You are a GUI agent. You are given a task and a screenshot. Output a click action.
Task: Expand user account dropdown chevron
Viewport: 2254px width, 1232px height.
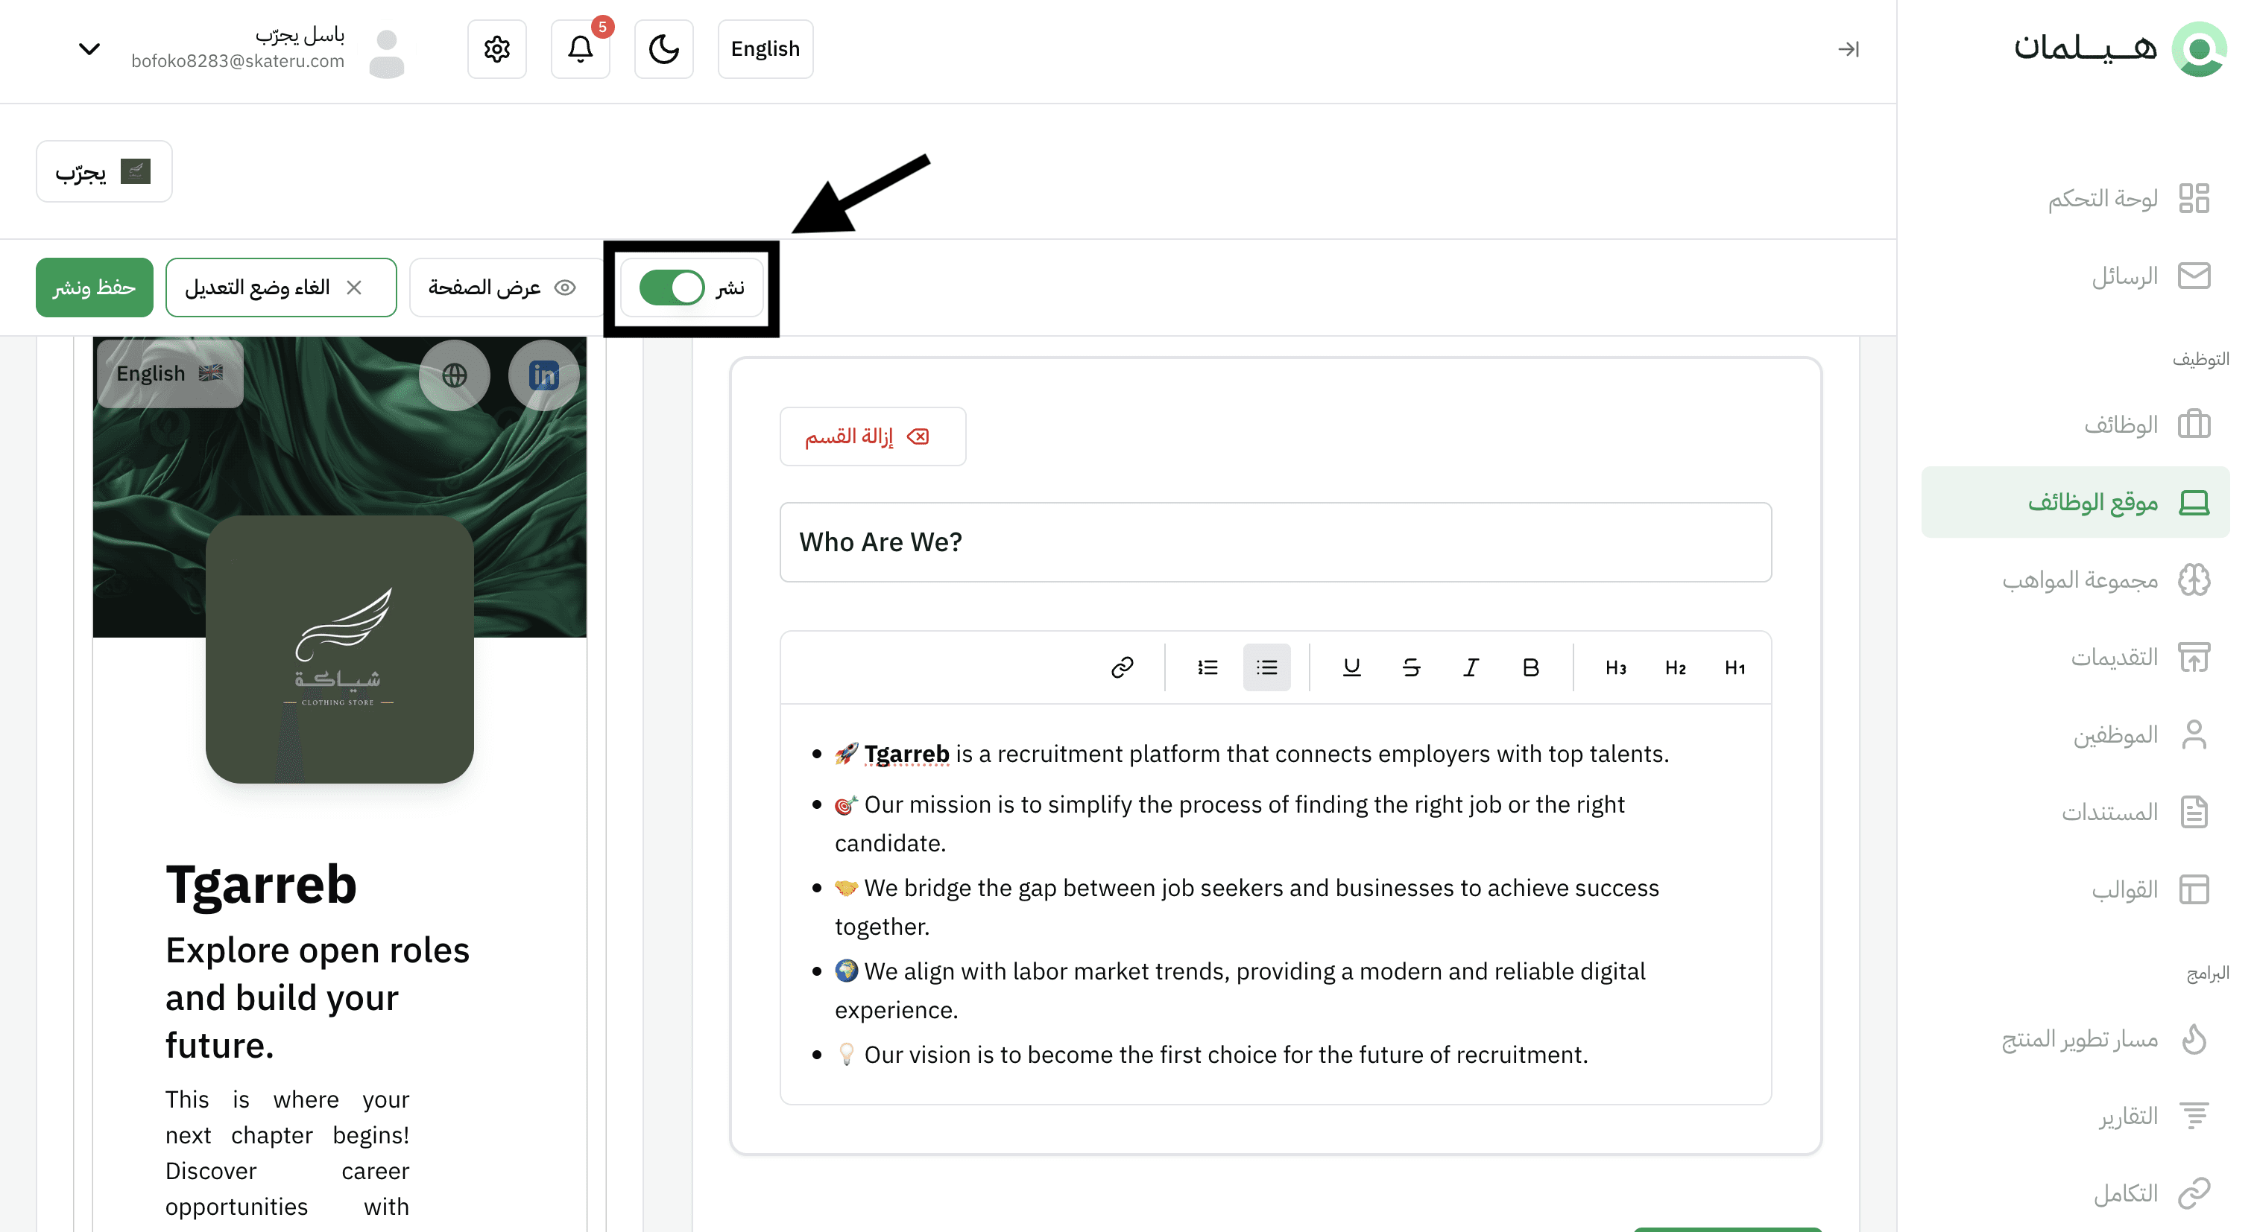click(x=89, y=49)
